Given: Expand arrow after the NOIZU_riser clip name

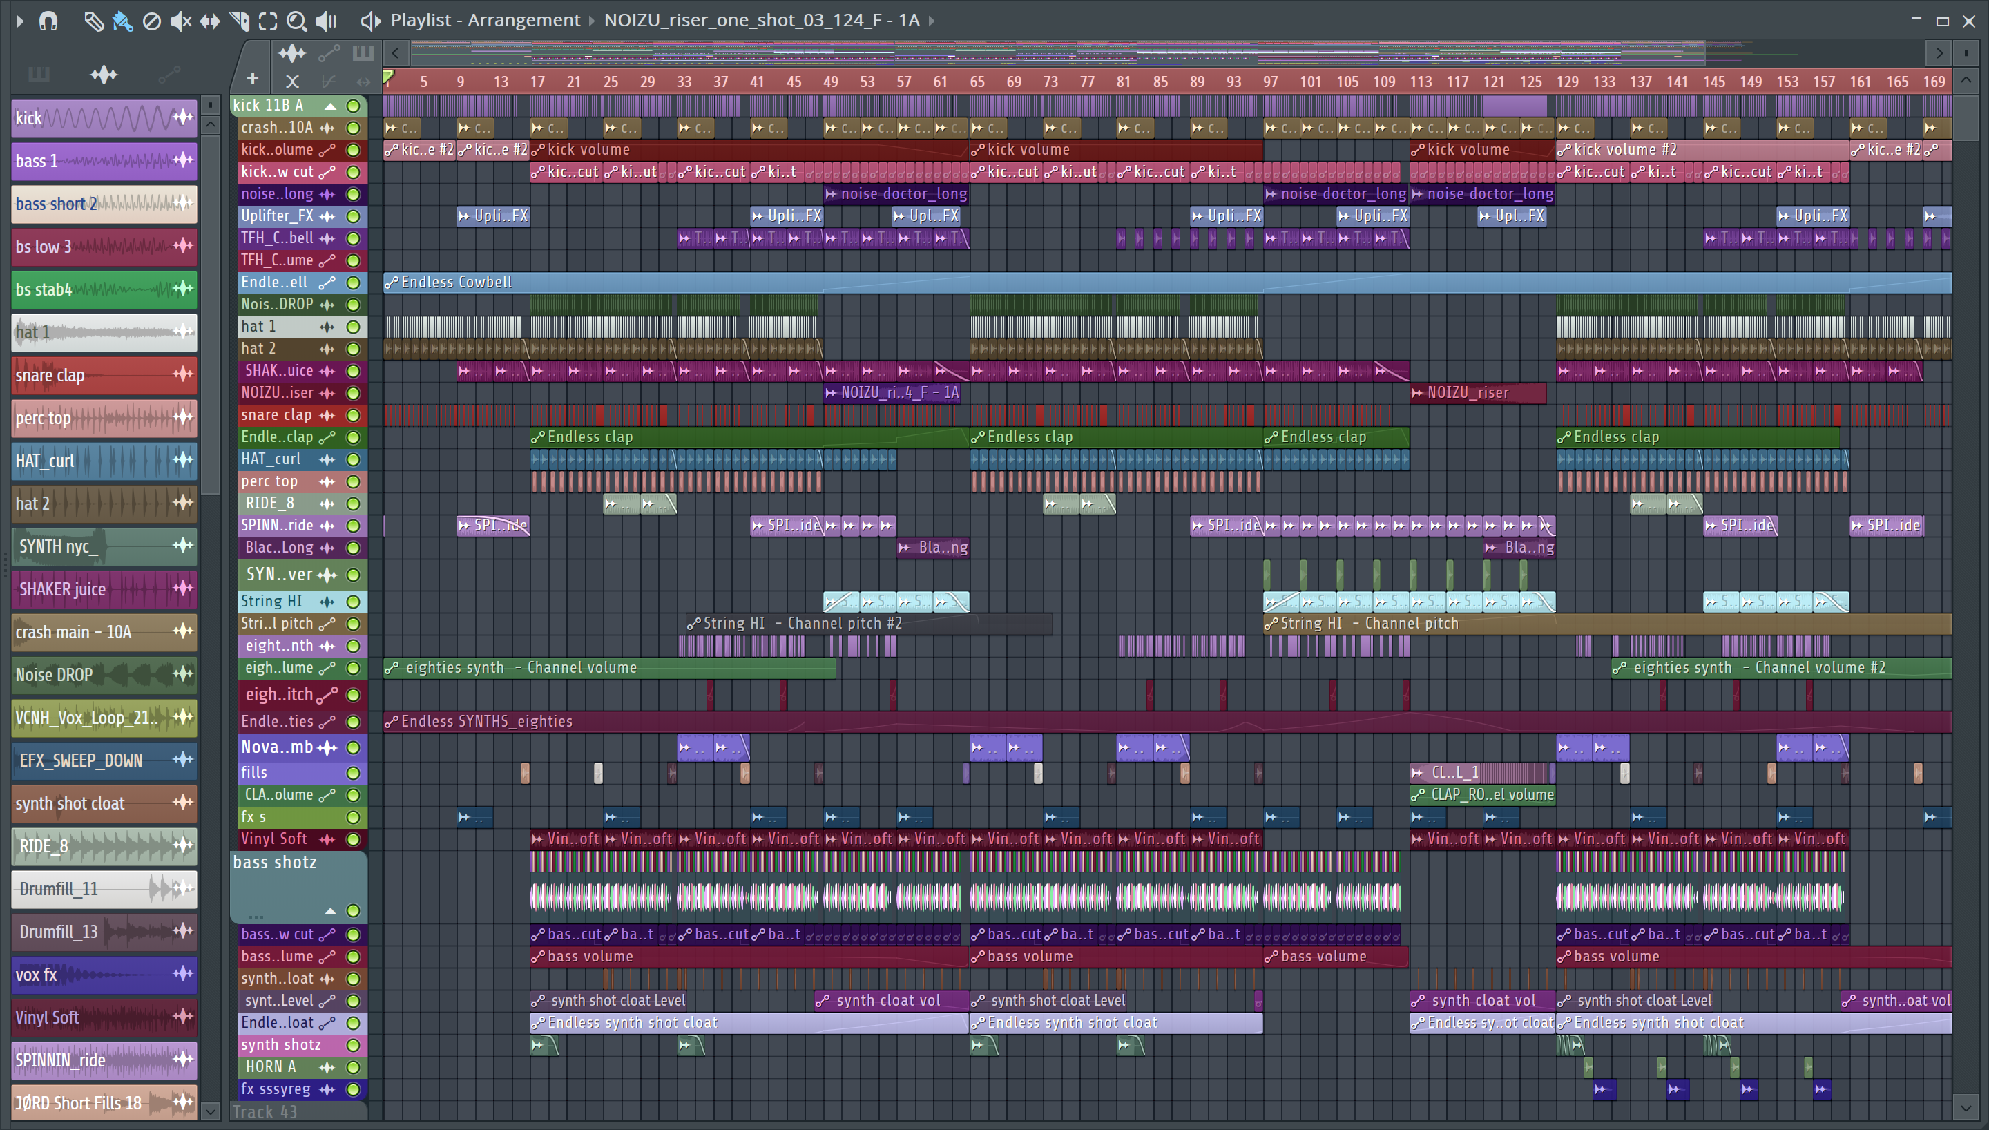Looking at the screenshot, I should point(932,21).
